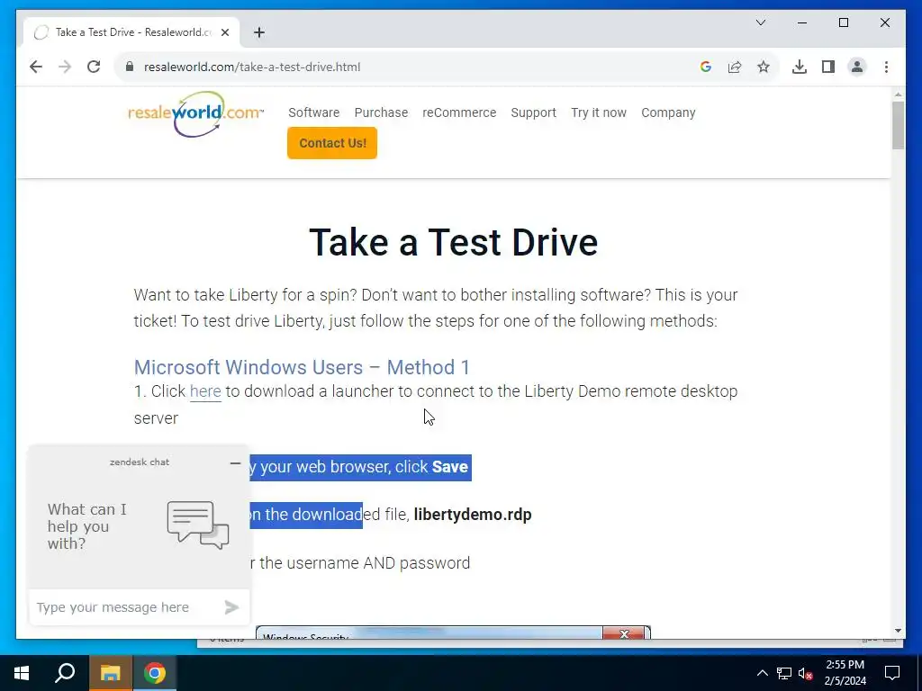Image resolution: width=922 pixels, height=691 pixels.
Task: Send the chat message with arrow icon
Action: pyautogui.click(x=231, y=607)
